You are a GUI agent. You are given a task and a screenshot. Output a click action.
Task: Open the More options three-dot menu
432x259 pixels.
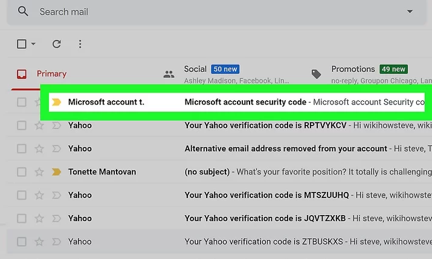(x=80, y=43)
